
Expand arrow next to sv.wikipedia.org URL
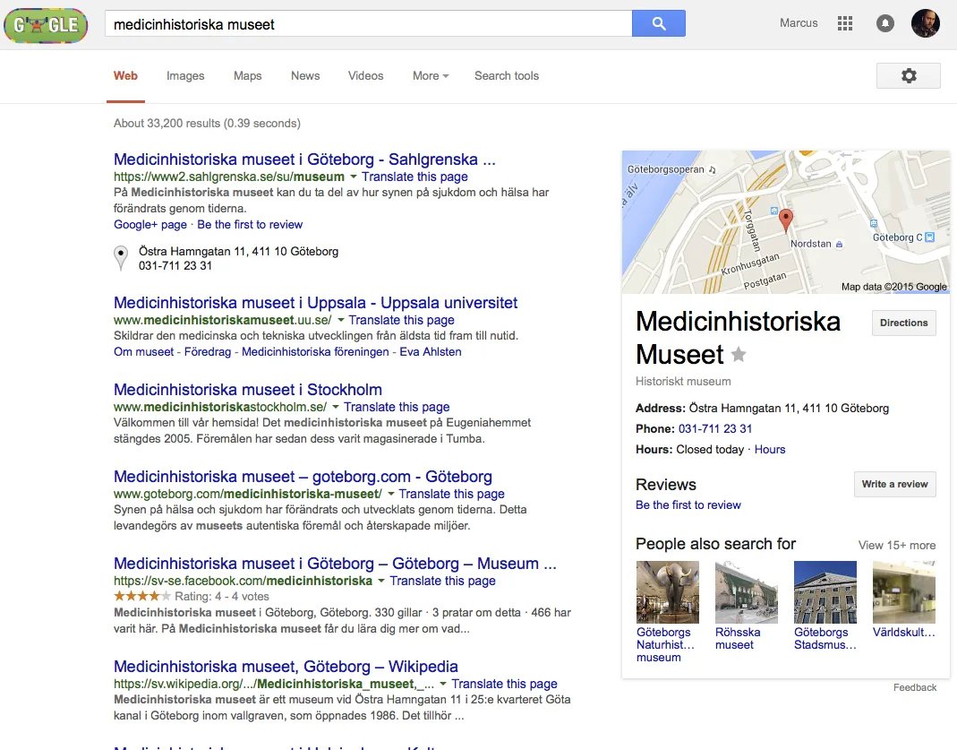(x=443, y=684)
